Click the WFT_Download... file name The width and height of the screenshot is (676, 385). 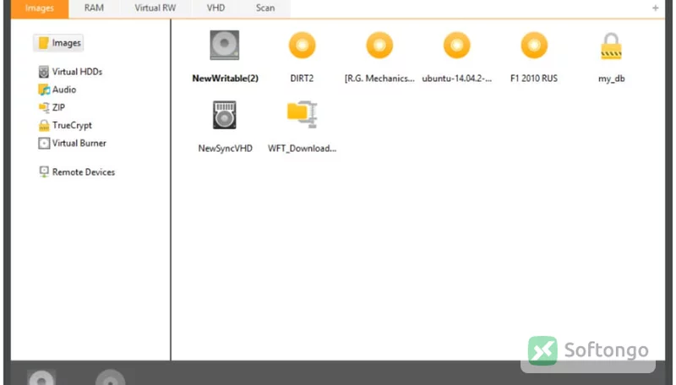pos(302,149)
